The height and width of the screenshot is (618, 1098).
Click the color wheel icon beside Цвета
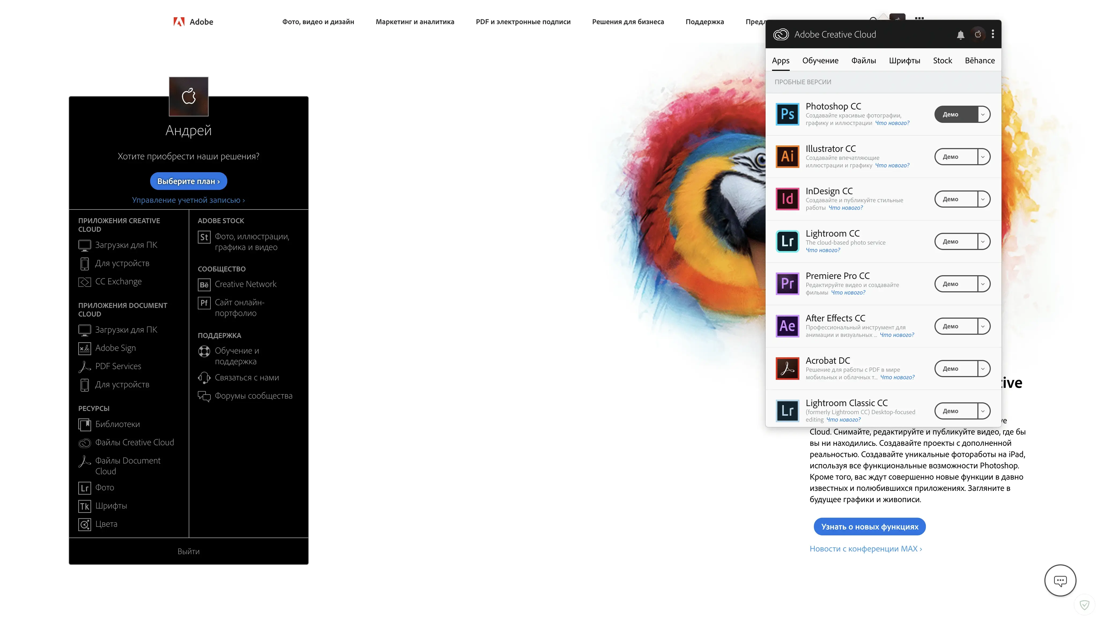point(84,525)
